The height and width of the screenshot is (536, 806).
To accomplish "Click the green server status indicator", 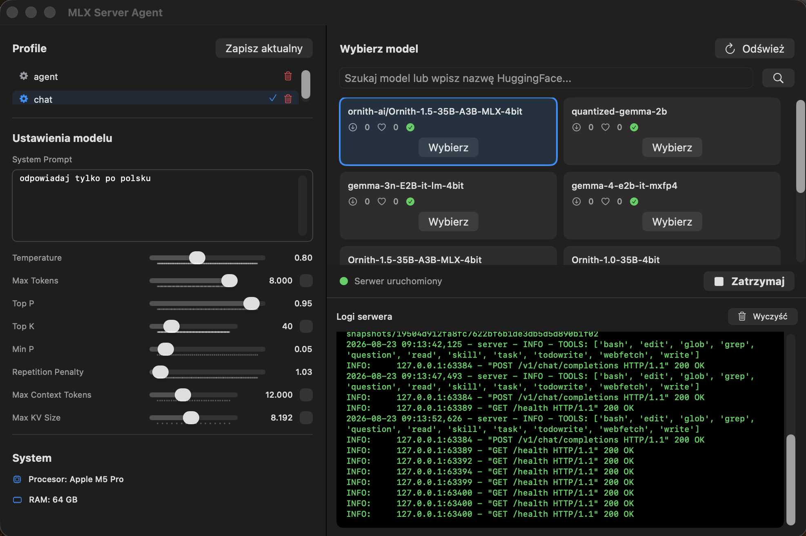I will pos(344,281).
